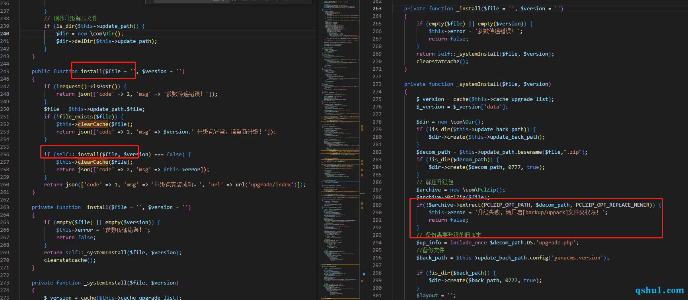Click '$archive = new \com\PclZip();' on line 287

click(460, 190)
